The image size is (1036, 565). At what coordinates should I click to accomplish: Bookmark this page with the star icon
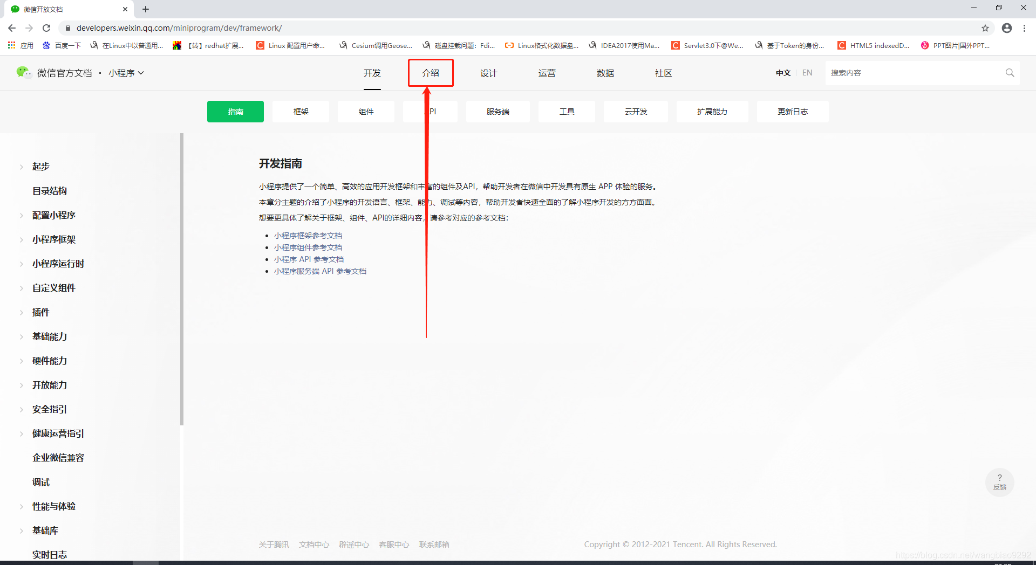[985, 28]
